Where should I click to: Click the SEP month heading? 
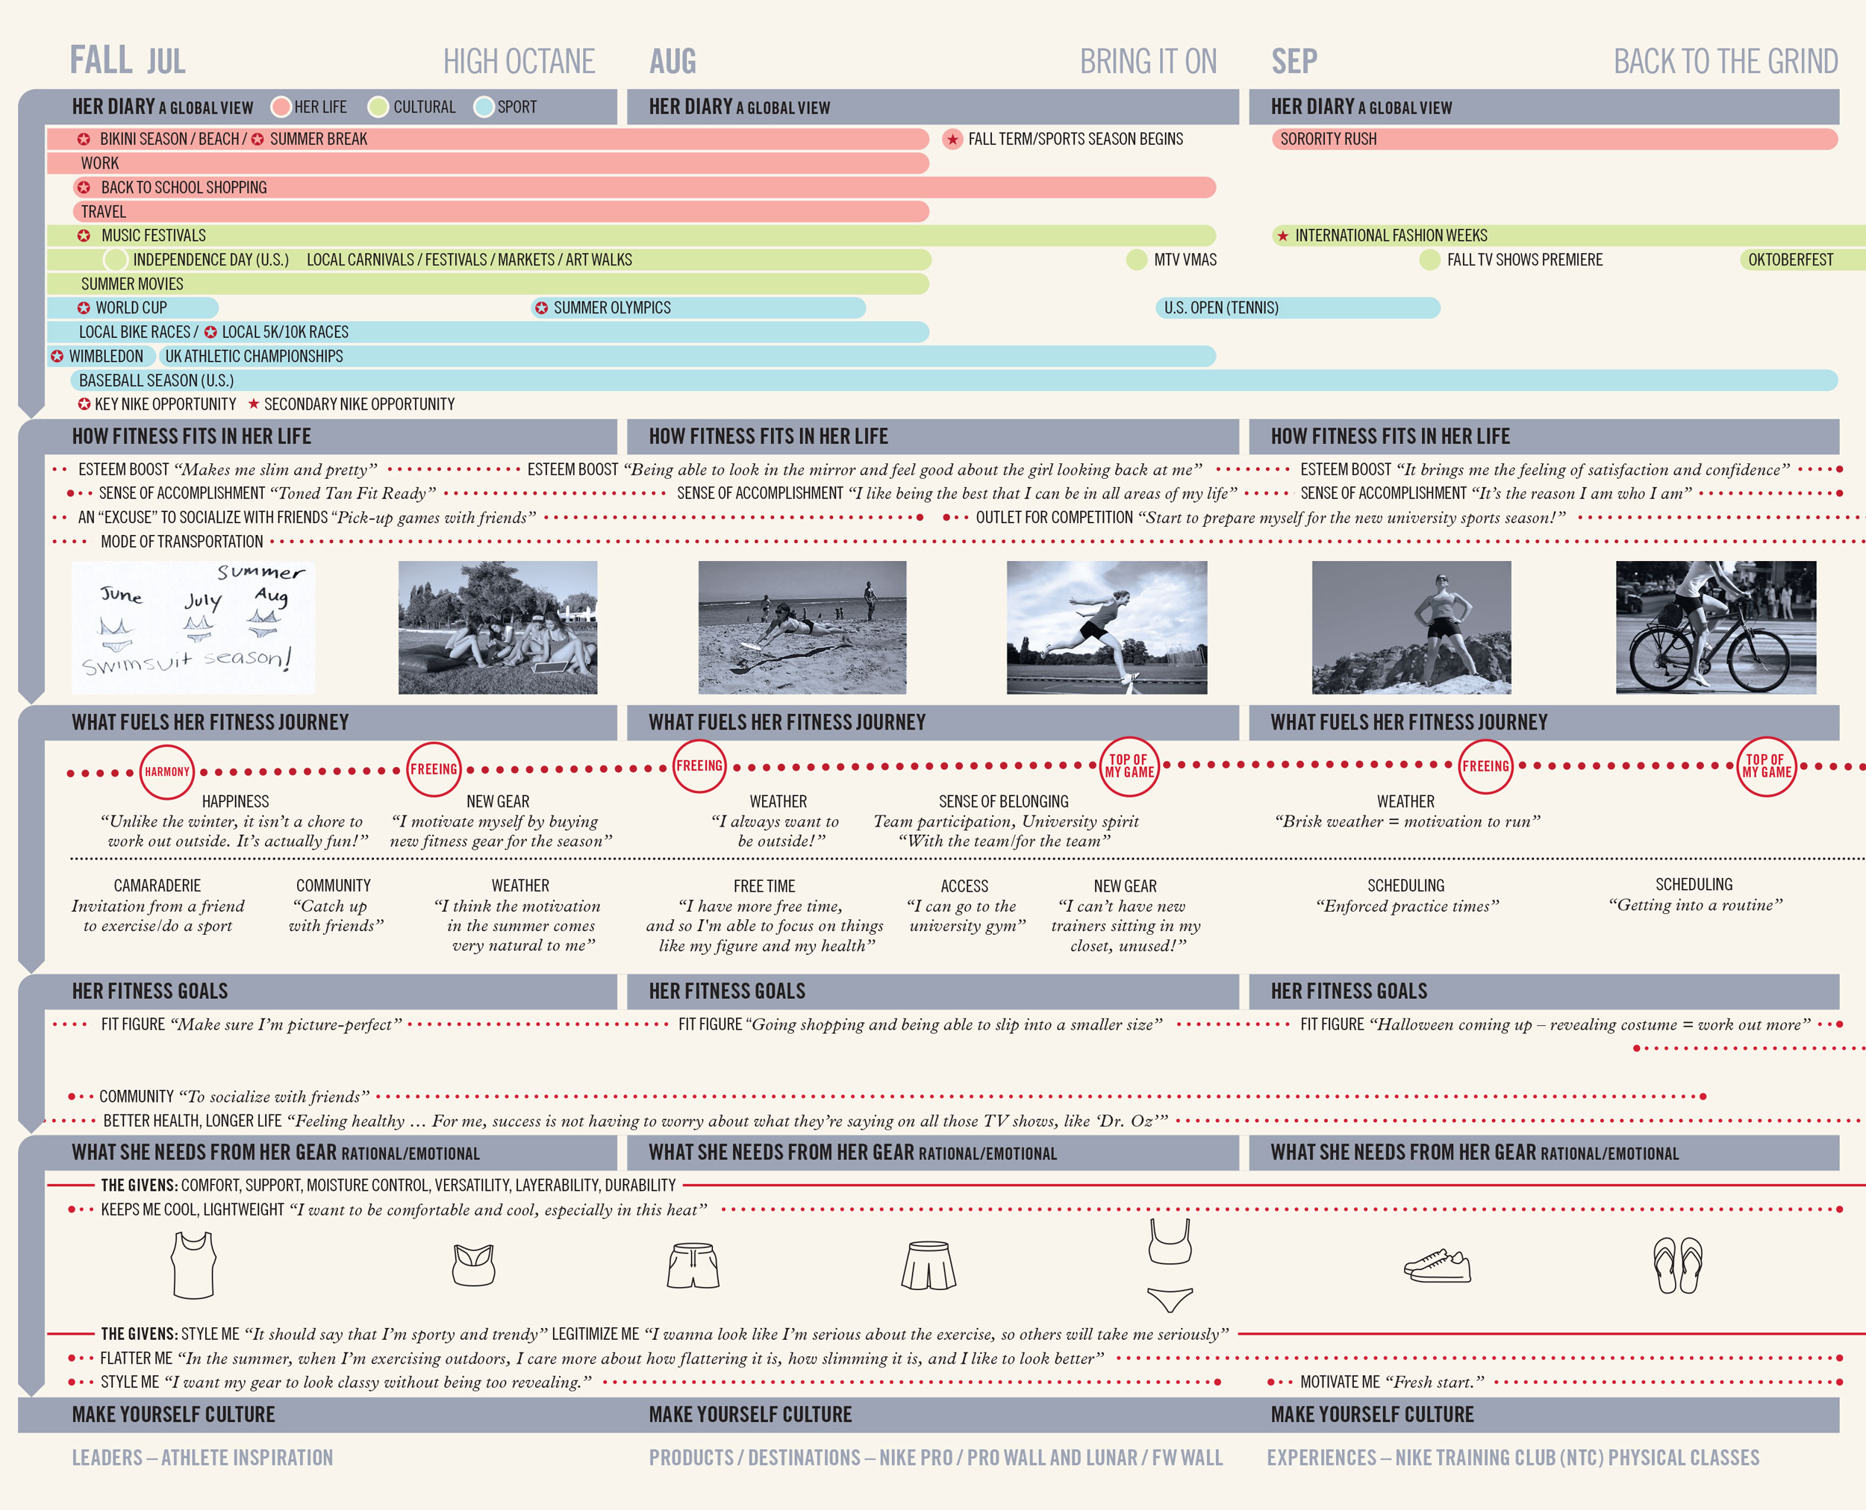pyautogui.click(x=1294, y=61)
